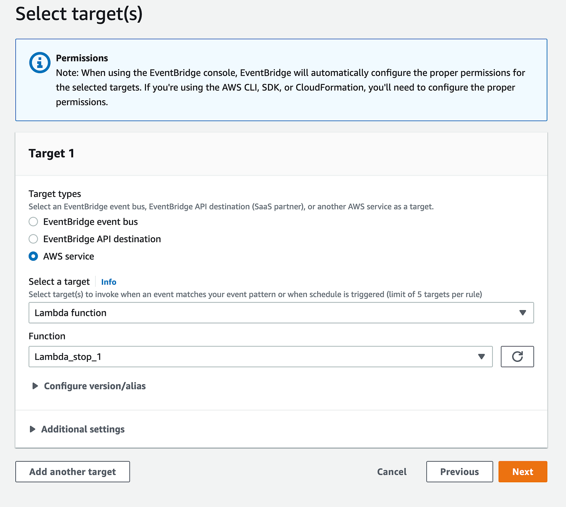Click the Additional settings triangle icon
This screenshot has width=566, height=507.
(32, 429)
